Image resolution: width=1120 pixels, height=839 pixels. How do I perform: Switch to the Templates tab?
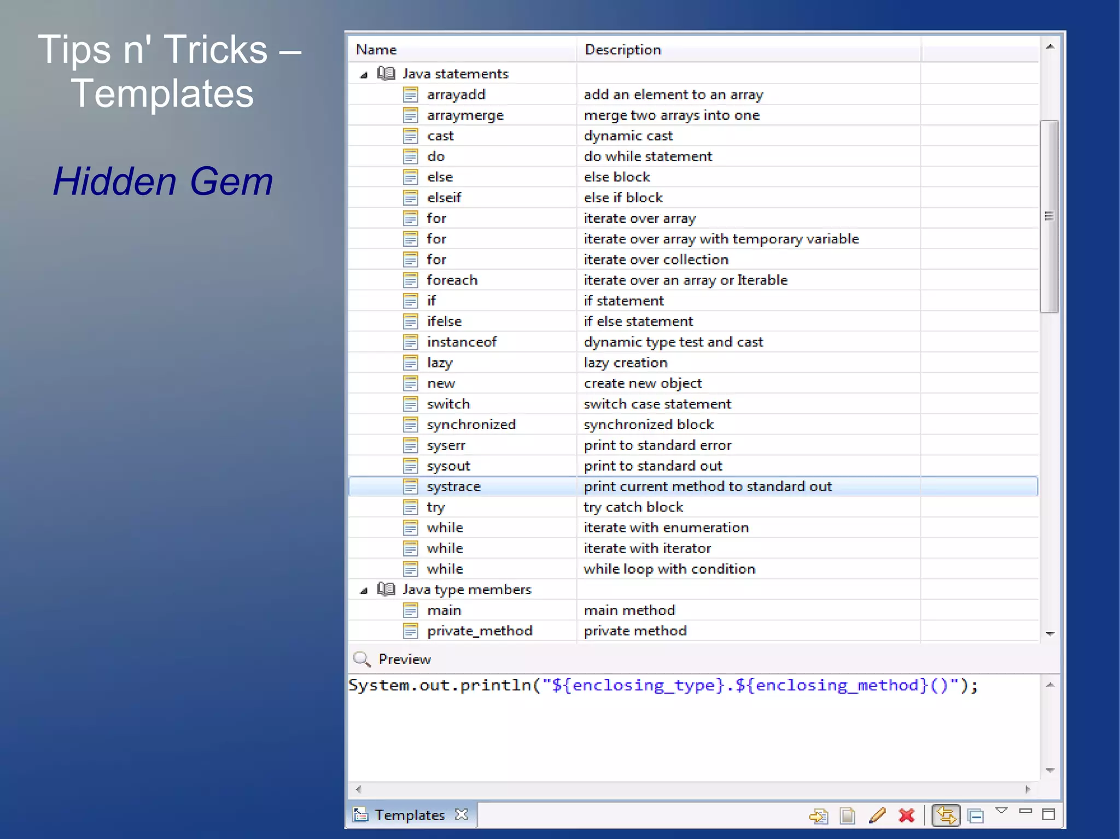coord(409,814)
